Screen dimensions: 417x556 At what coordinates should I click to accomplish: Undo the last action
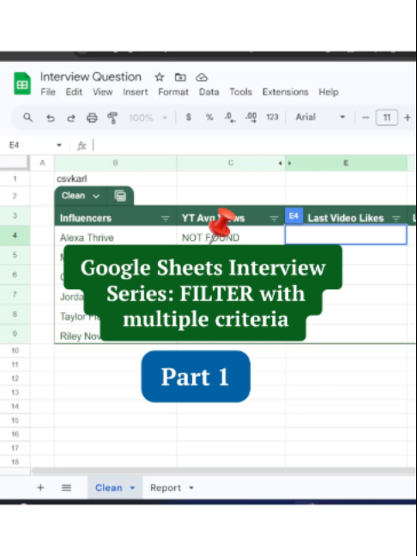pyautogui.click(x=51, y=118)
